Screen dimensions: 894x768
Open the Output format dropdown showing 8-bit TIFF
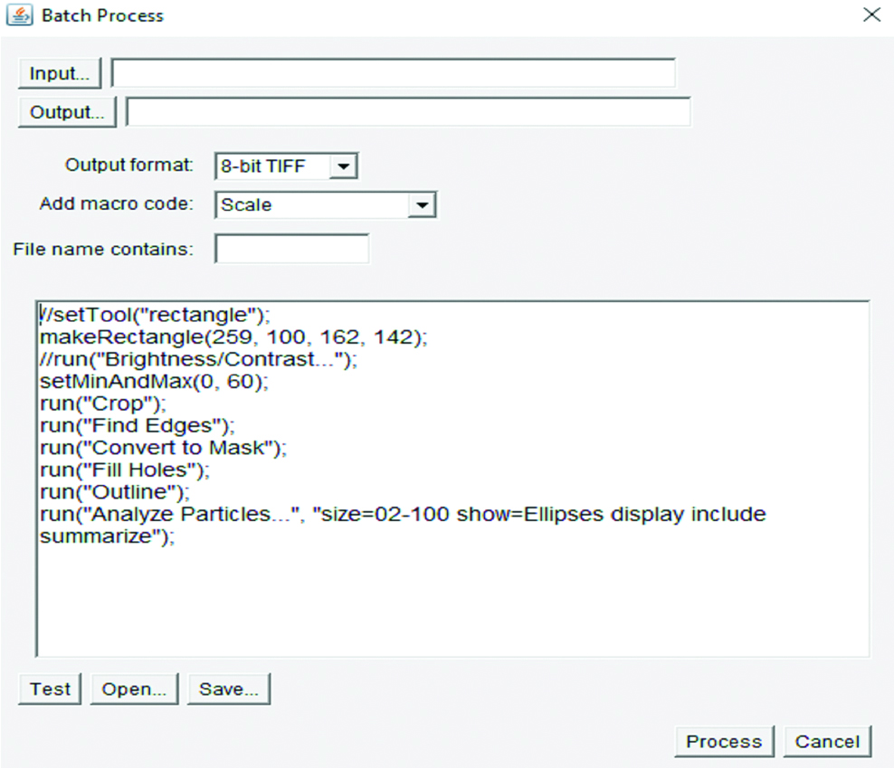[x=287, y=166]
